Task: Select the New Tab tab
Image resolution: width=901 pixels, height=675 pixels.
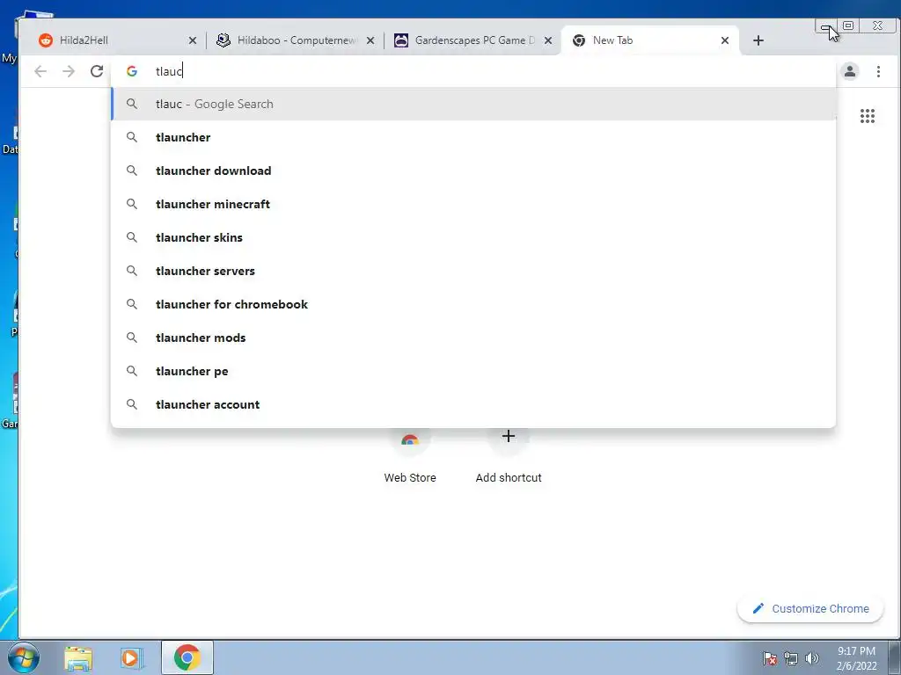Action: (650, 40)
